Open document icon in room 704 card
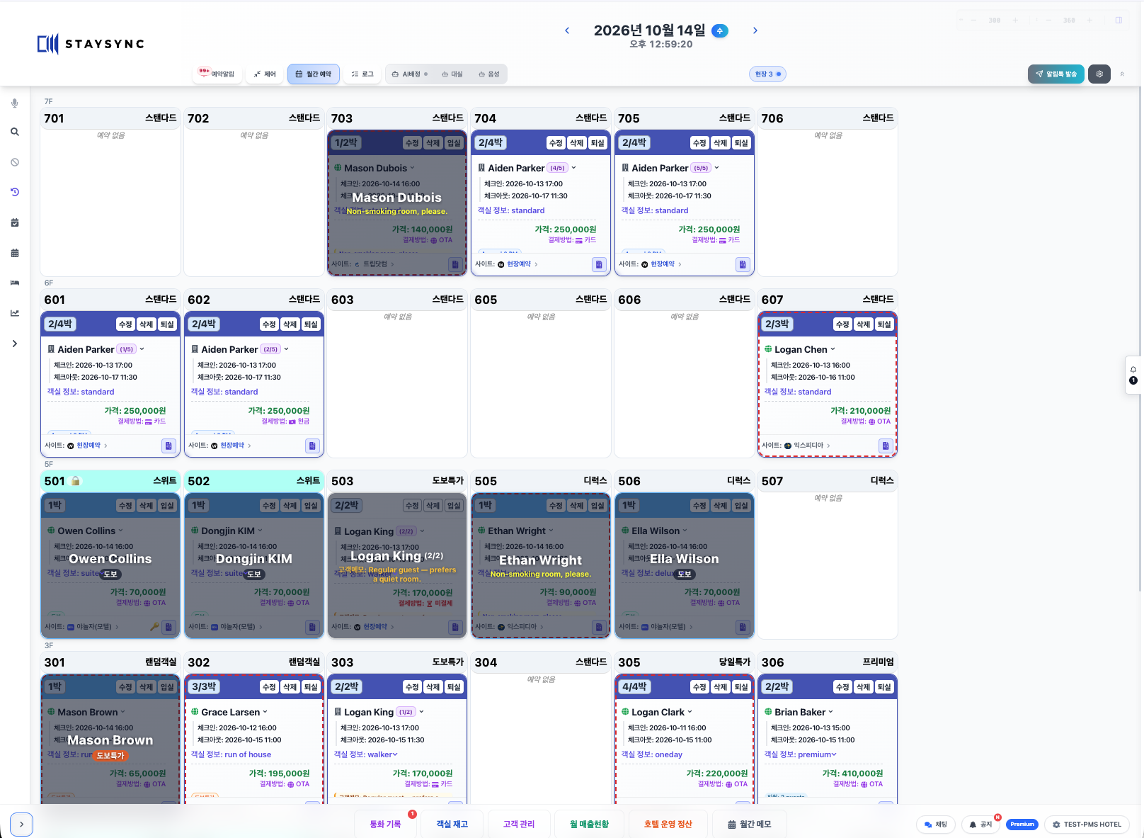This screenshot has height=838, width=1144. [x=599, y=264]
